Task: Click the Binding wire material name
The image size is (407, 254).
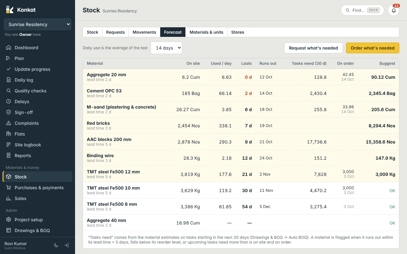Action: [100, 156]
